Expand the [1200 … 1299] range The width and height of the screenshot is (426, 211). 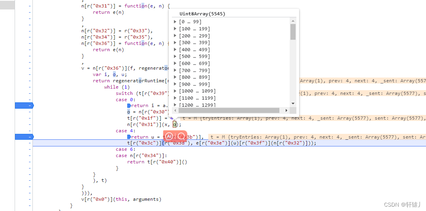tap(175, 105)
